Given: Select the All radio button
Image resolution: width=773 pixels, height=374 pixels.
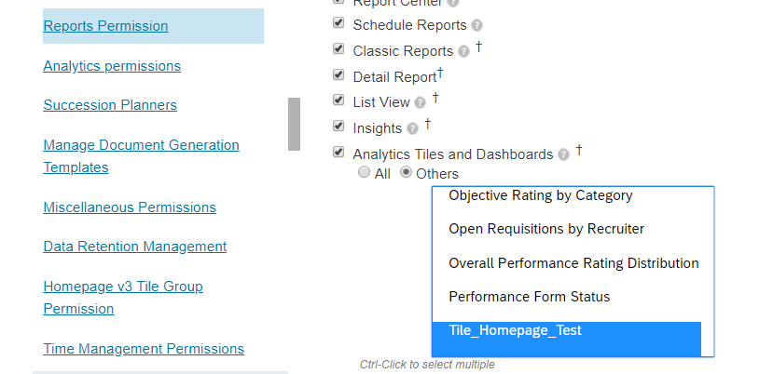Looking at the screenshot, I should (x=364, y=172).
